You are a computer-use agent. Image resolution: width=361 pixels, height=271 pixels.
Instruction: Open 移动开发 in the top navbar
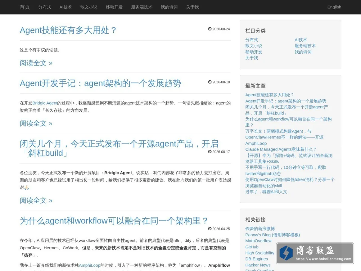click(114, 7)
